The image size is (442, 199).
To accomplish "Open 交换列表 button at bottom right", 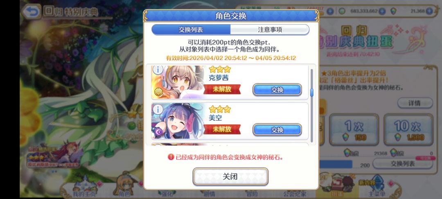I will [x=403, y=164].
